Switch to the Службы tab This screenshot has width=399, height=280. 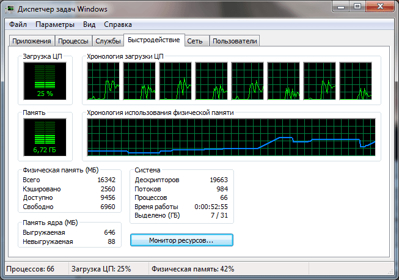click(108, 41)
